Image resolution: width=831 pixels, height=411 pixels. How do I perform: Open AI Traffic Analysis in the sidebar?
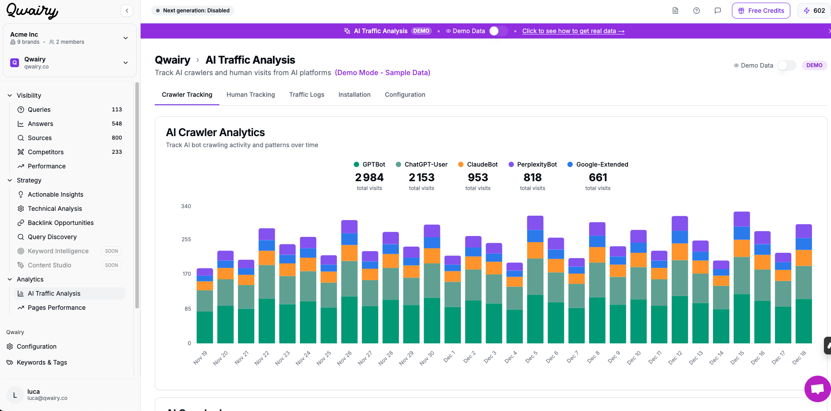(69, 293)
